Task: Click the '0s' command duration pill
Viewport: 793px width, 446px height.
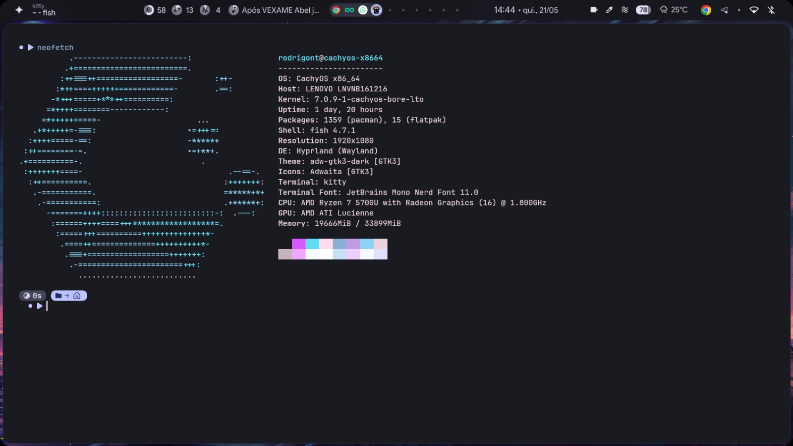Action: pyautogui.click(x=33, y=296)
